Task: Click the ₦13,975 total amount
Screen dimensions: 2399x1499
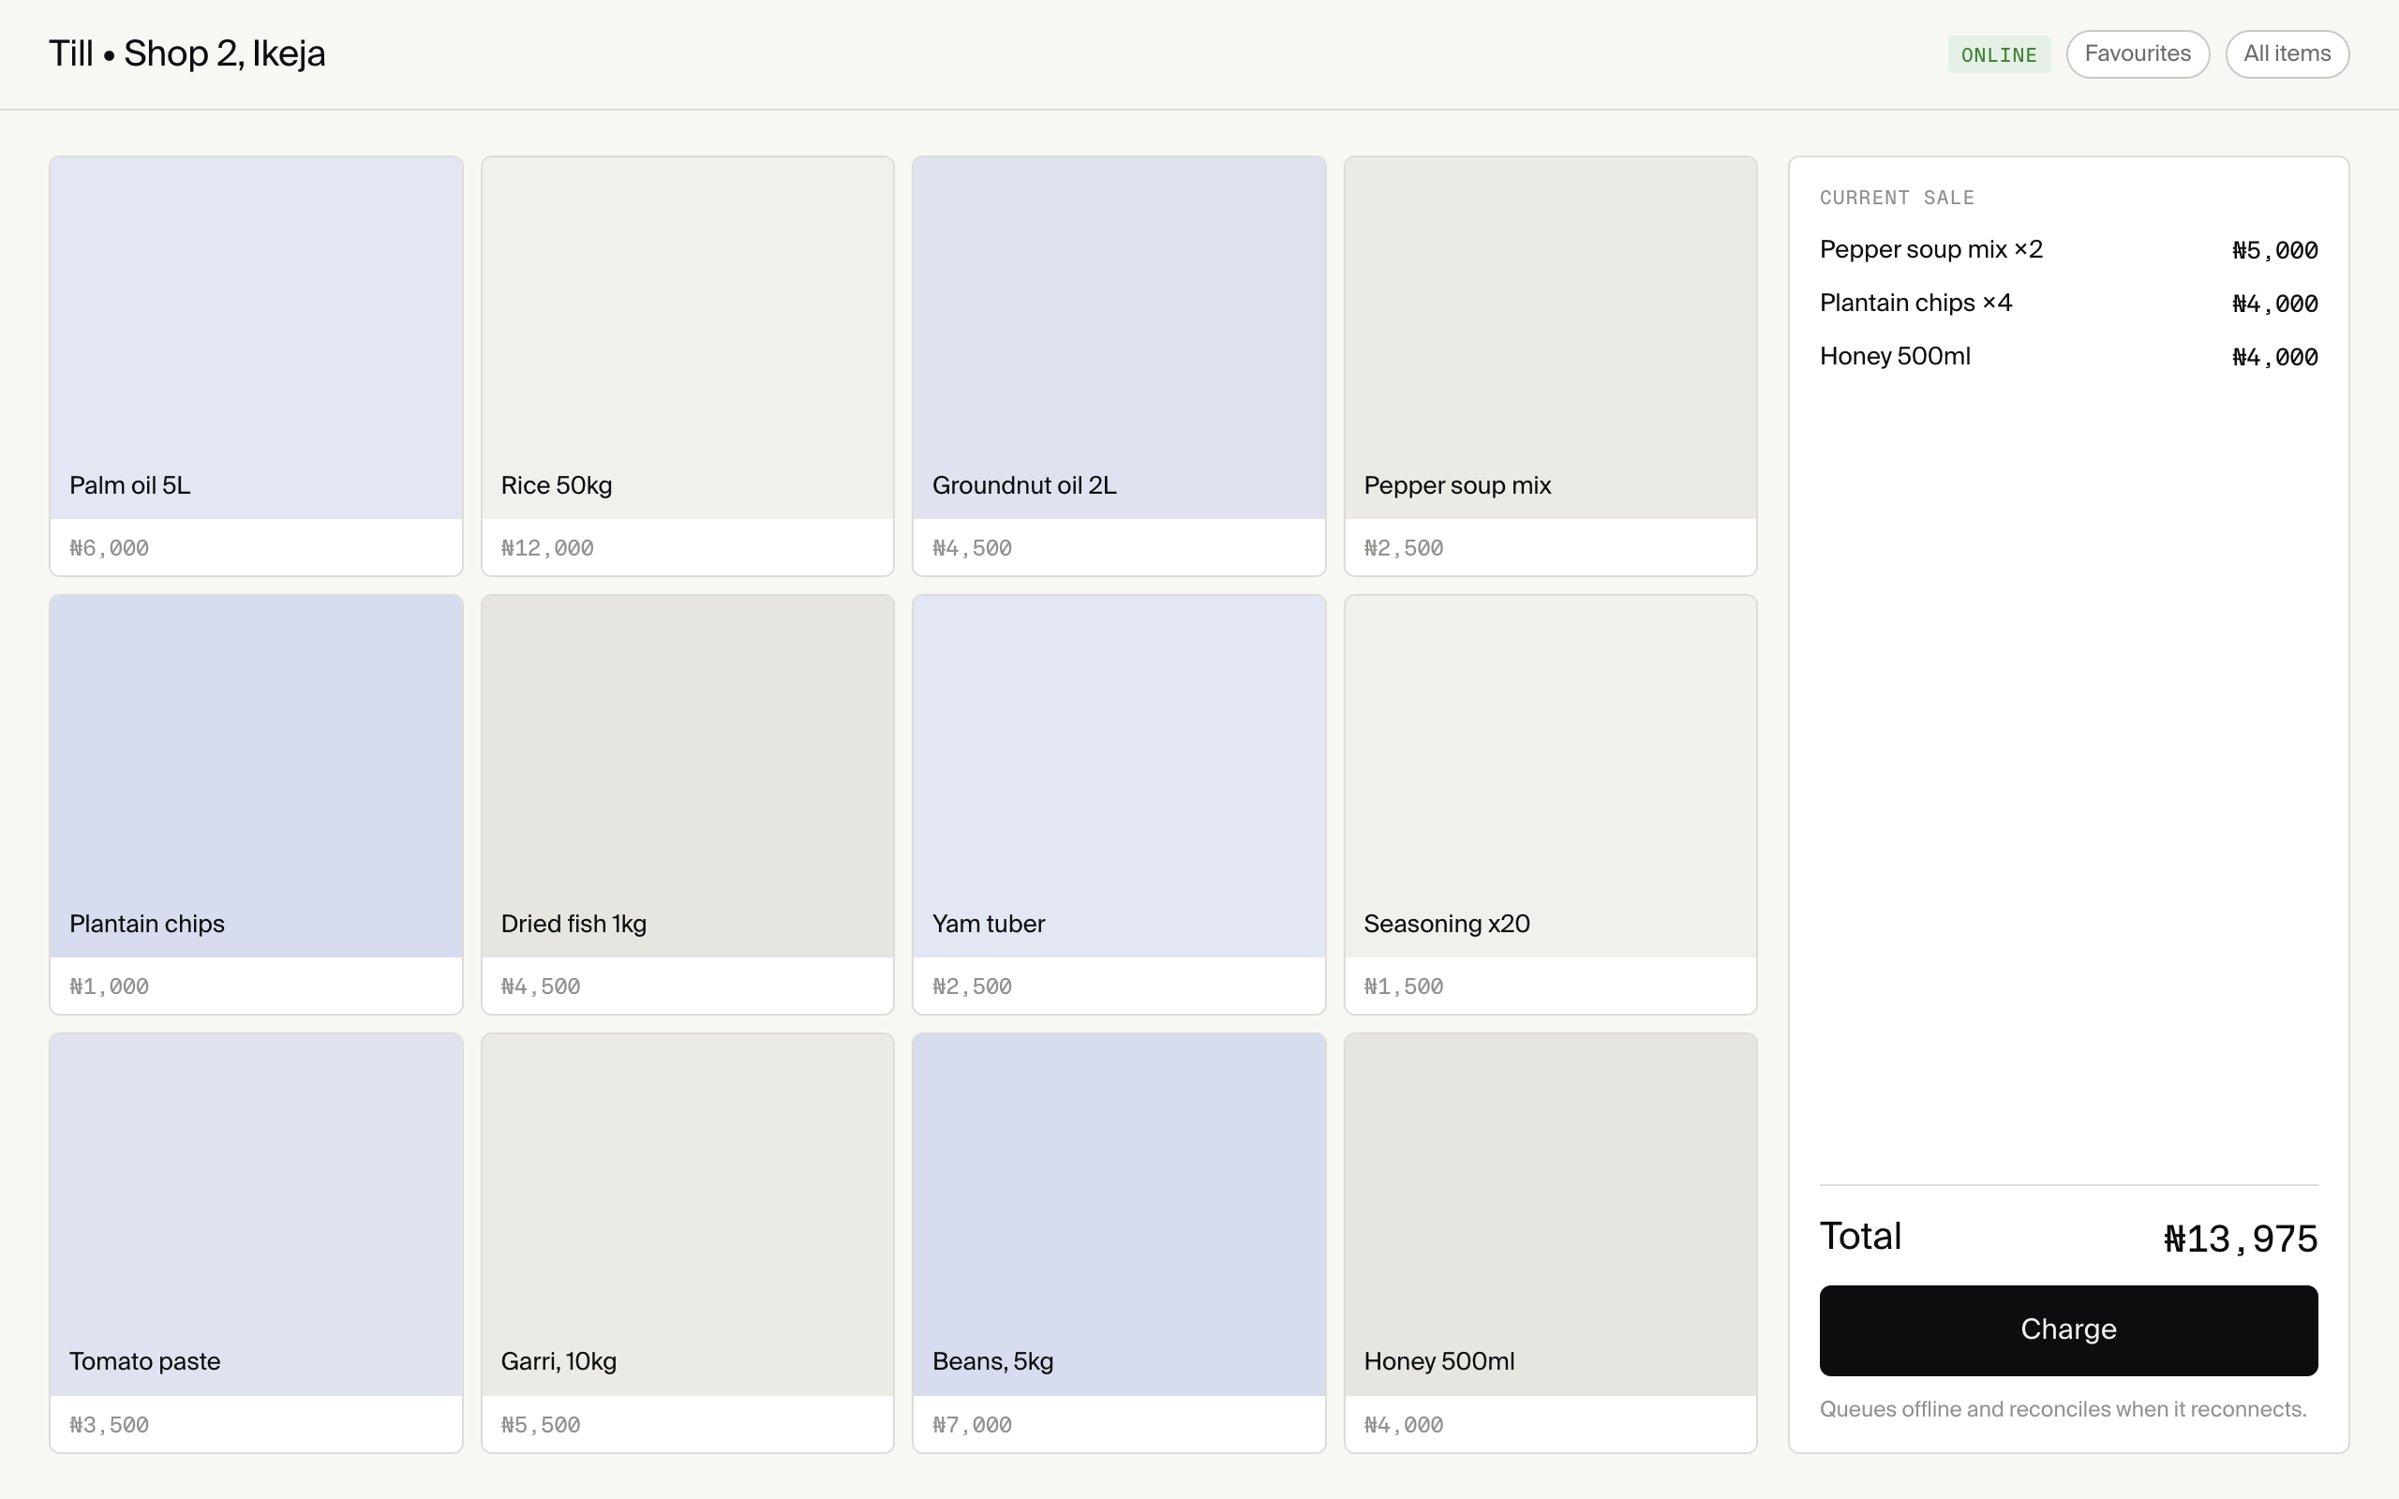Action: click(2241, 1239)
